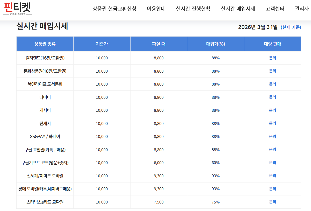This screenshot has width=311, height=211.
Task: Click 문의 link for 컬쳐랜드 row
Action: [272, 58]
